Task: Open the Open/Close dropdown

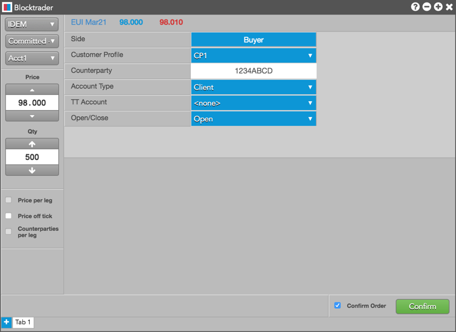Action: [x=253, y=119]
